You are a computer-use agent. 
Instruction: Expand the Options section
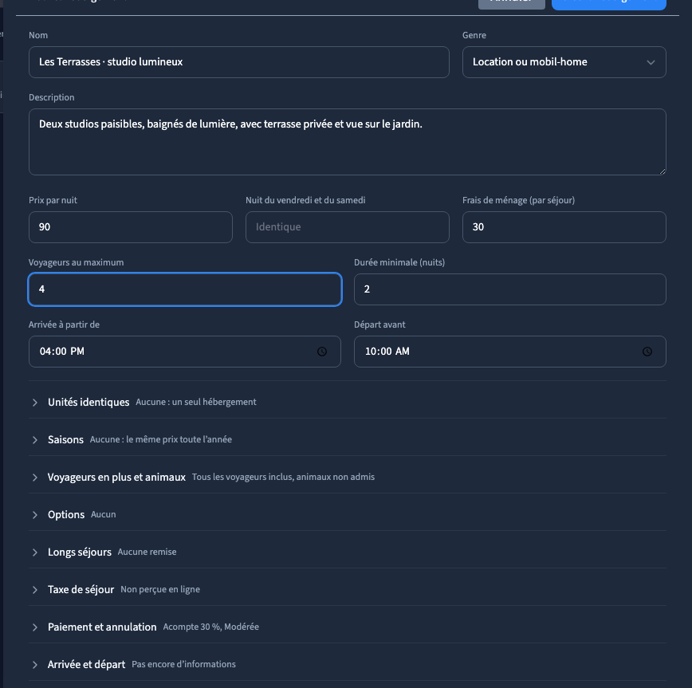(x=348, y=514)
